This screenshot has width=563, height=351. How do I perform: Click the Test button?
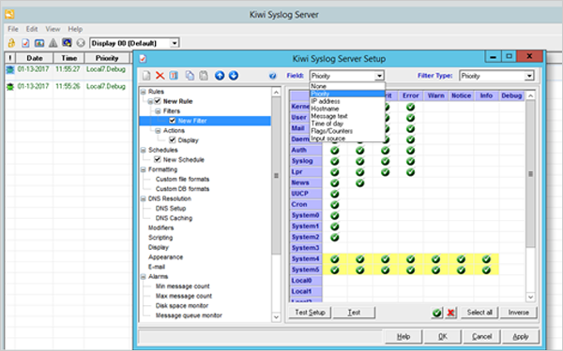[x=354, y=313]
